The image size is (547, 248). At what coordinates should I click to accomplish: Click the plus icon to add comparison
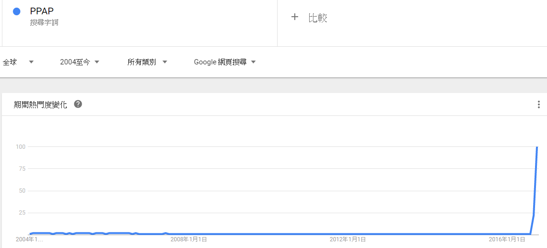[295, 17]
